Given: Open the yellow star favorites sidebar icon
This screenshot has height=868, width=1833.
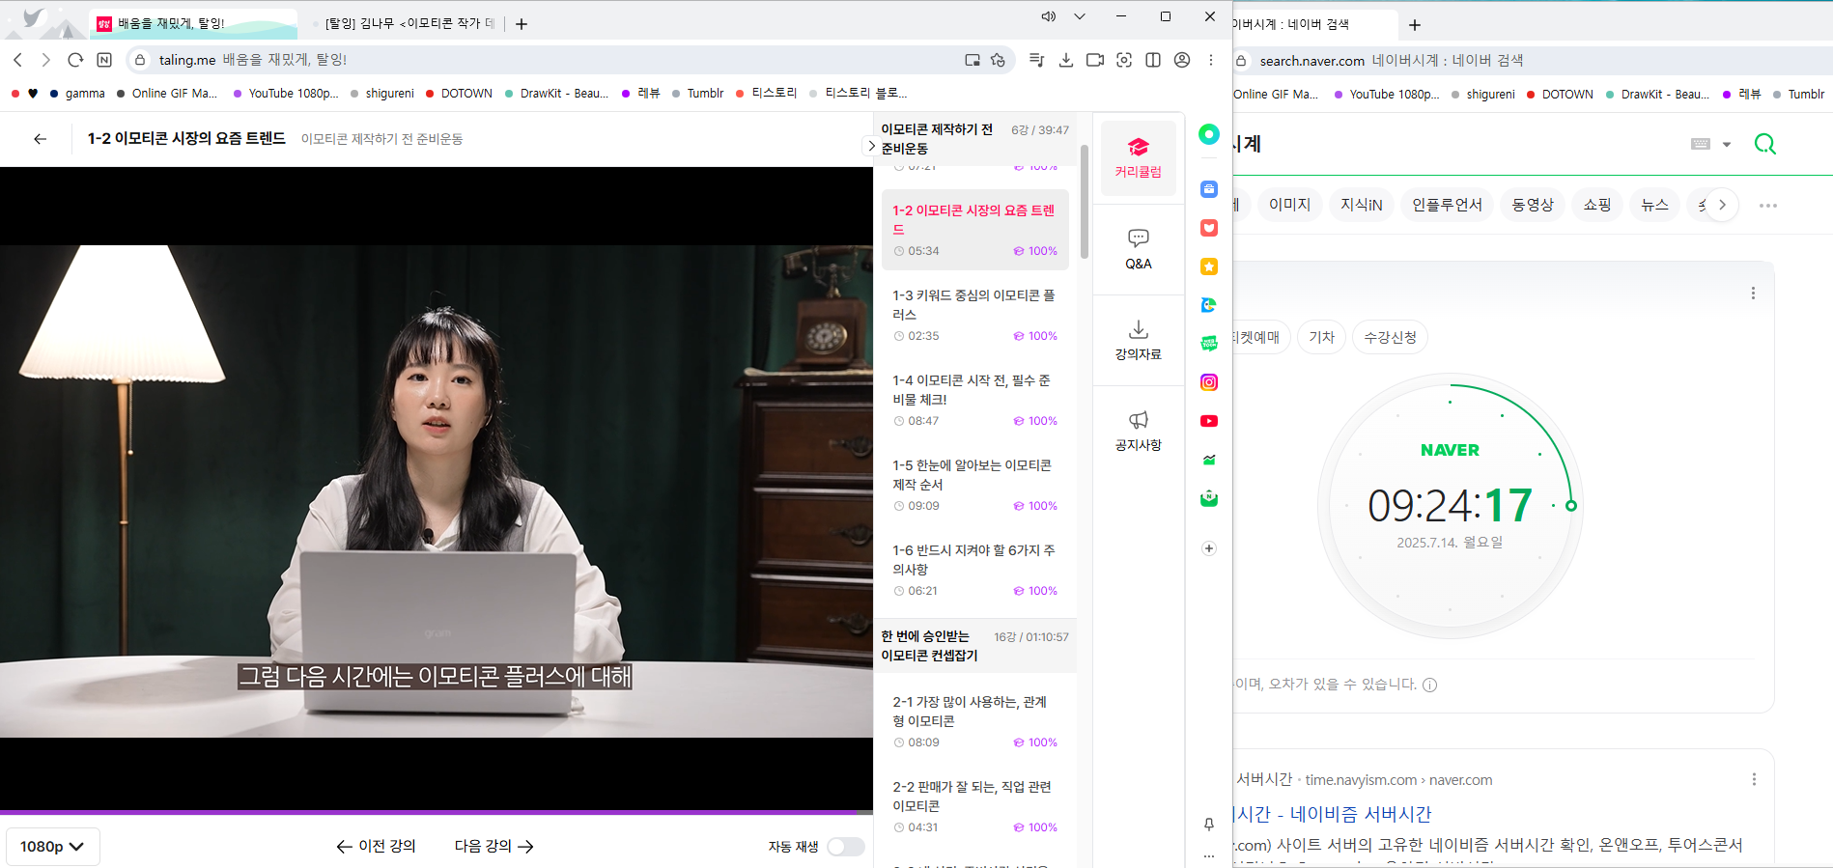Looking at the screenshot, I should [x=1209, y=266].
